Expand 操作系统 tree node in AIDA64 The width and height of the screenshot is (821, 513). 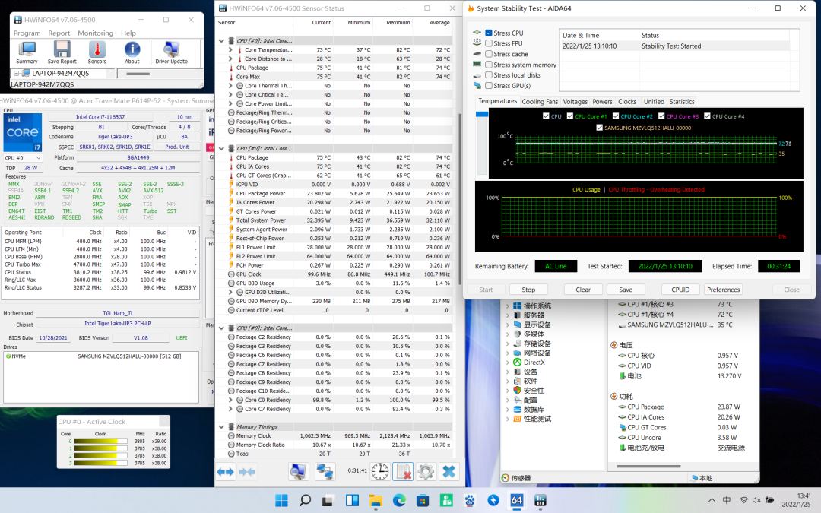pos(507,306)
